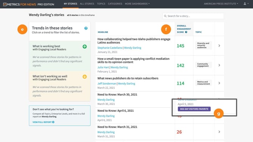Expand the More Dashboards dropdown
This screenshot has width=253, height=142.
137,4
